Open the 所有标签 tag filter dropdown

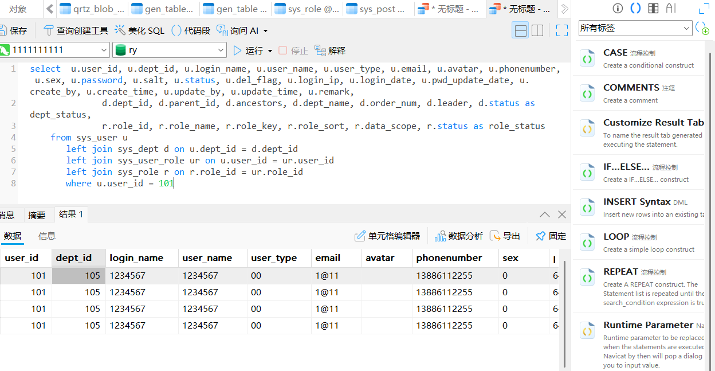[x=635, y=28]
